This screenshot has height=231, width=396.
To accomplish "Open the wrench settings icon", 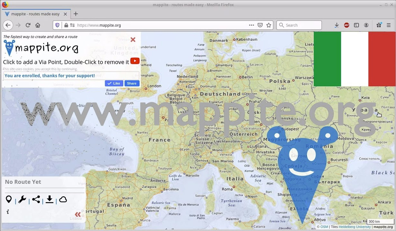I will coord(22,200).
